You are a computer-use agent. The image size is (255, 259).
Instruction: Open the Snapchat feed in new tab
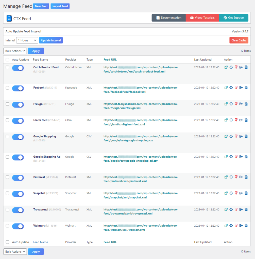[x=226, y=193]
